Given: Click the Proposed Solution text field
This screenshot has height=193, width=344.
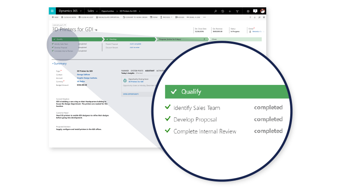Looking at the screenshot, I should pyautogui.click(x=79, y=130).
